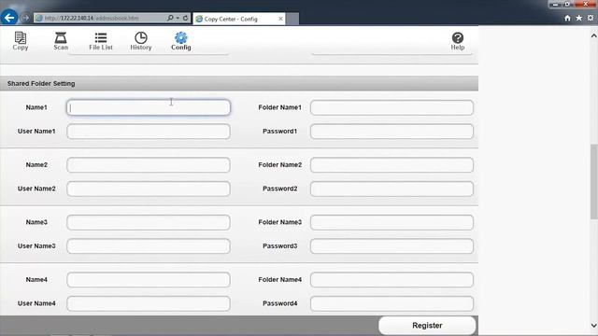Close the Copy Center - Config tab
The width and height of the screenshot is (598, 336).
pyautogui.click(x=280, y=19)
